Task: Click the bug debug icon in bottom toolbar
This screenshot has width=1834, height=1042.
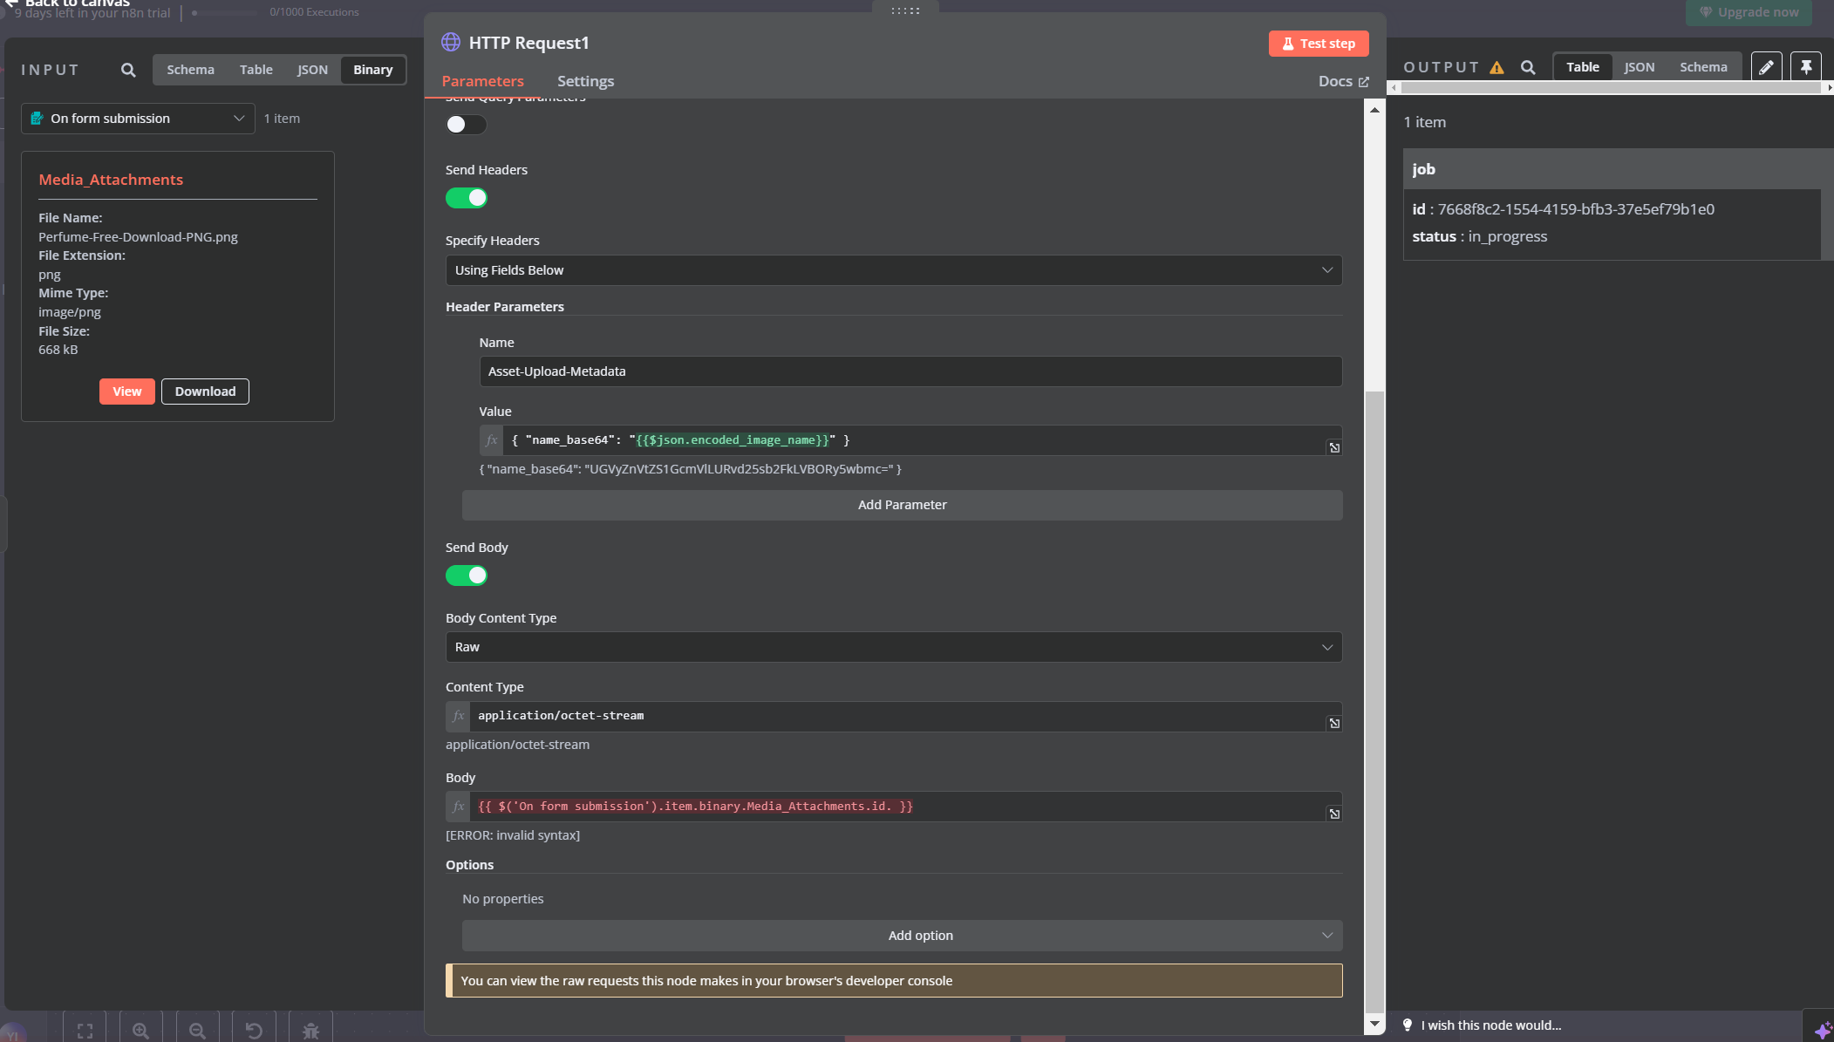Action: 310,1031
